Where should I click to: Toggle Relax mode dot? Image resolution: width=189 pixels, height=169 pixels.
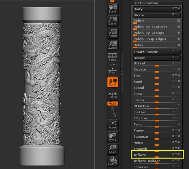[179, 45]
